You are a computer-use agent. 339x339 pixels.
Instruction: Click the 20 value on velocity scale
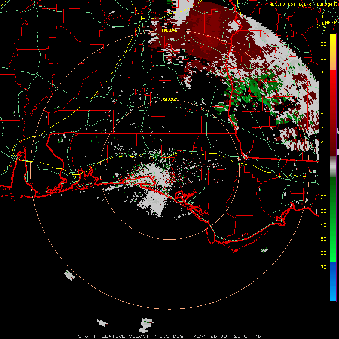pyautogui.click(x=324, y=141)
